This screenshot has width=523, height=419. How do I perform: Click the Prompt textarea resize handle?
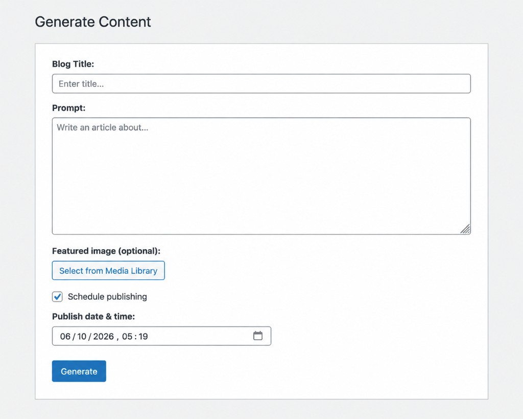tap(465, 229)
